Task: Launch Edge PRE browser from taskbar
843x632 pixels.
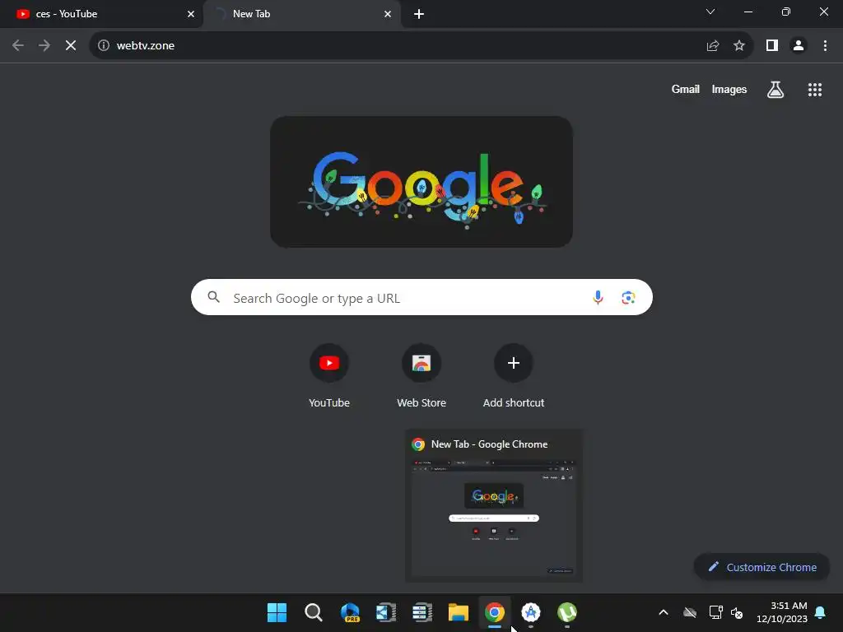Action: click(350, 612)
